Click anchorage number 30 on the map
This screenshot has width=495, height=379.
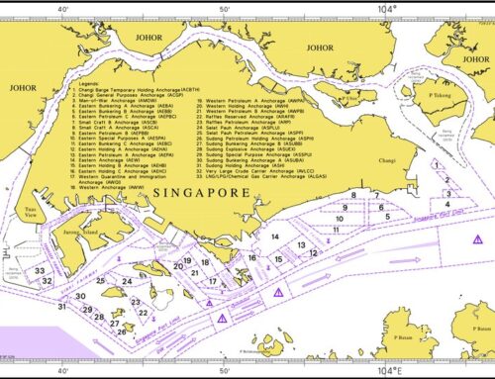click(x=80, y=296)
